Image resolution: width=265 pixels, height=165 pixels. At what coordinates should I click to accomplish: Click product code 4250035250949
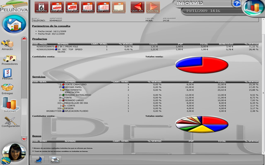click(45, 49)
